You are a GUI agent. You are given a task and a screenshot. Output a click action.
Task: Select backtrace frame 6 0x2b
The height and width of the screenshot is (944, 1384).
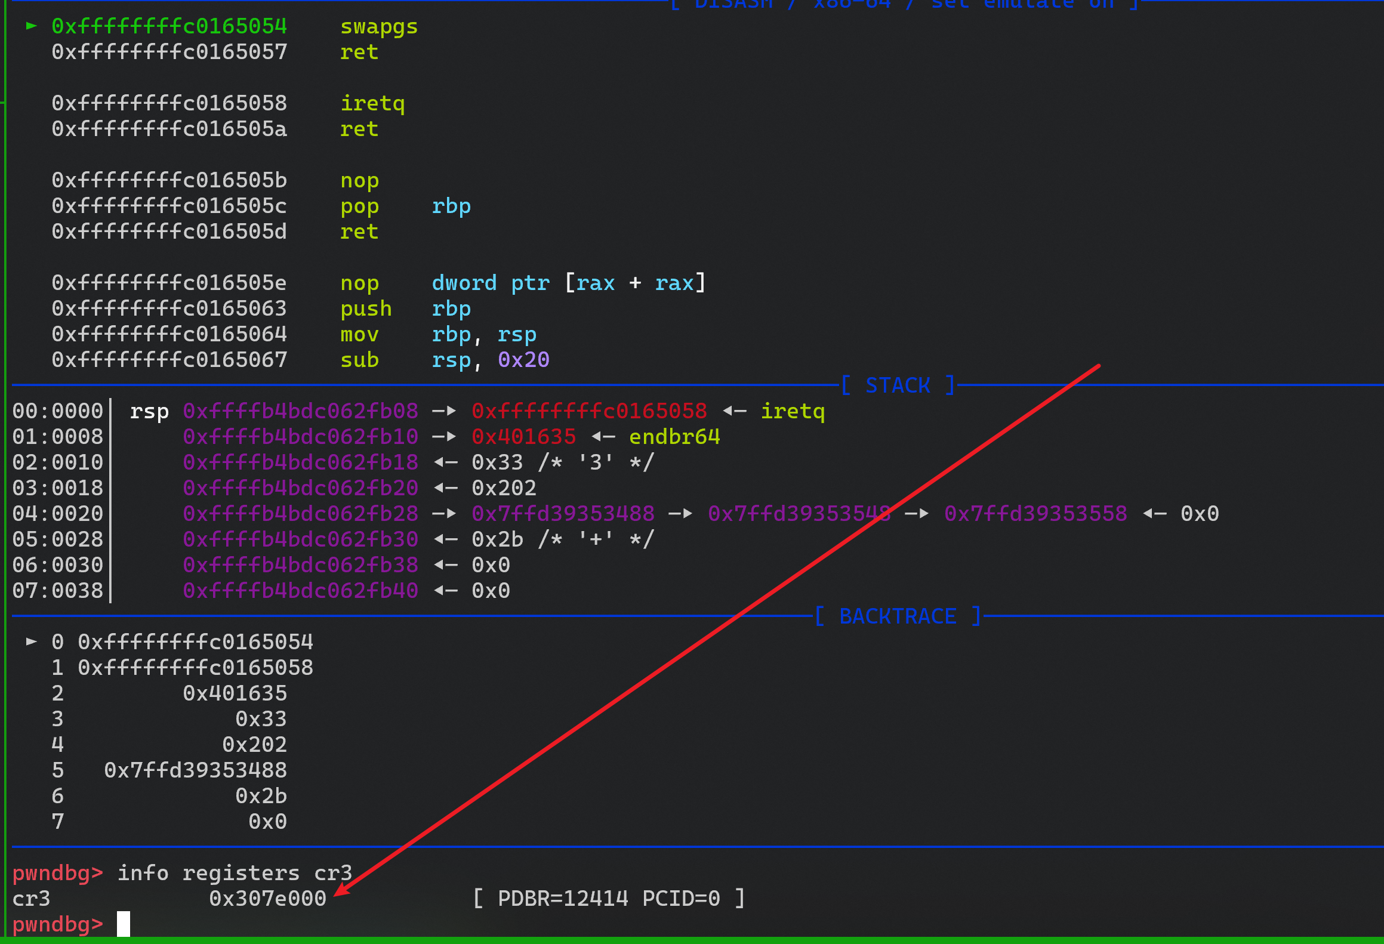(169, 796)
